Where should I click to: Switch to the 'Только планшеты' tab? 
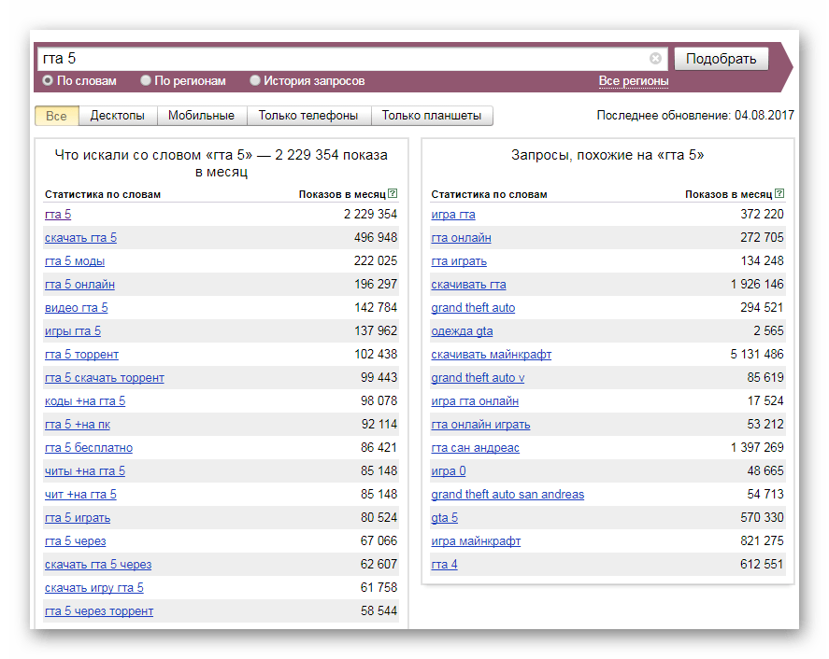coord(432,116)
